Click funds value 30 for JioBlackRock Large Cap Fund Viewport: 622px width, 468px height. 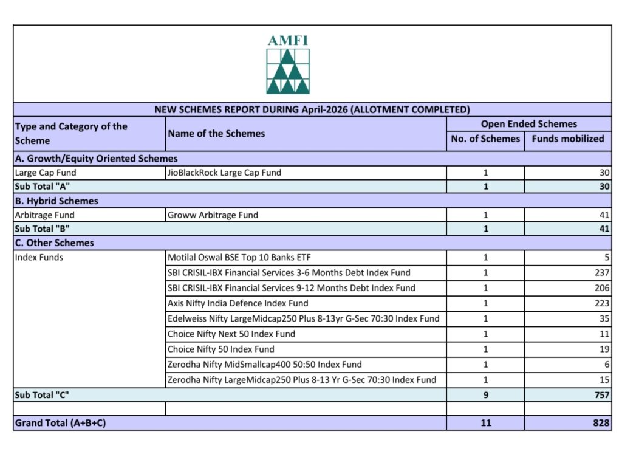point(604,173)
